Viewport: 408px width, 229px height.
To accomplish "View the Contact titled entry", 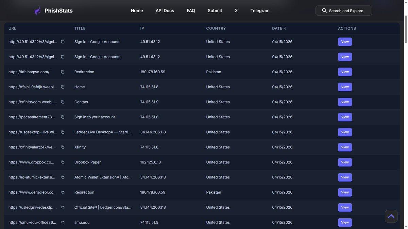I will coord(345,102).
